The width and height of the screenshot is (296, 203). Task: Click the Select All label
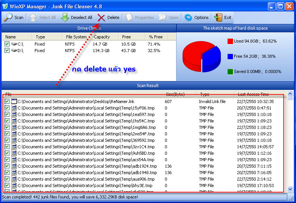(47, 17)
